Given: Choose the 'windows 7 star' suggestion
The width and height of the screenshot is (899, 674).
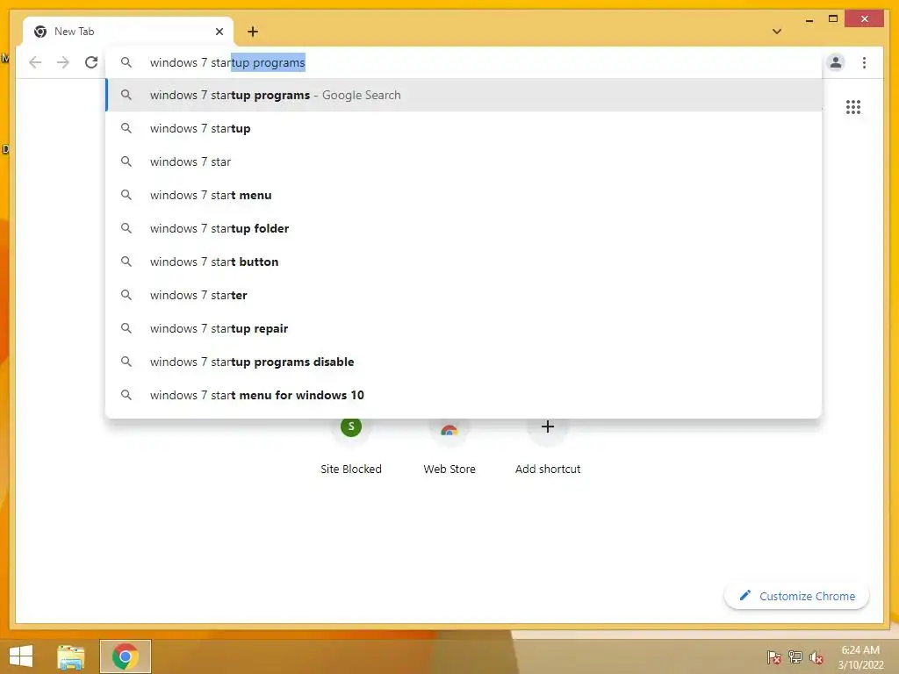Looking at the screenshot, I should [x=464, y=161].
